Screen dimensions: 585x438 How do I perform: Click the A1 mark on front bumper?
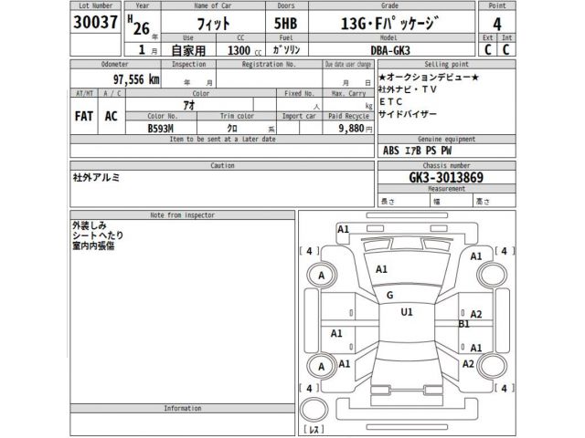[344, 229]
